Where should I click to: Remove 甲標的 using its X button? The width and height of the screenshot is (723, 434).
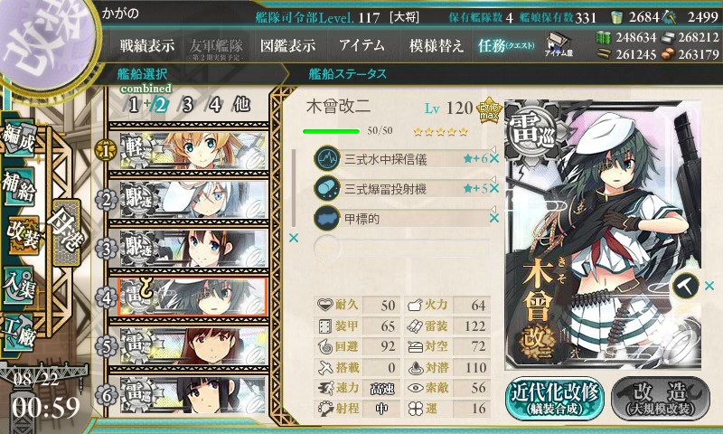pos(494,218)
